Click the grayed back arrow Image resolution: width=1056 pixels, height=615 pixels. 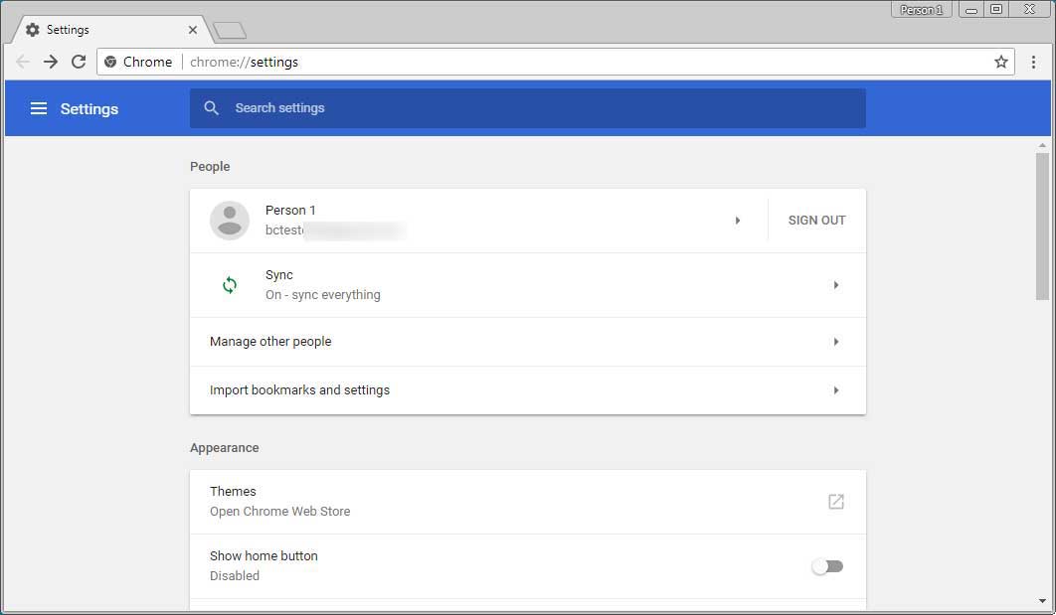click(22, 62)
